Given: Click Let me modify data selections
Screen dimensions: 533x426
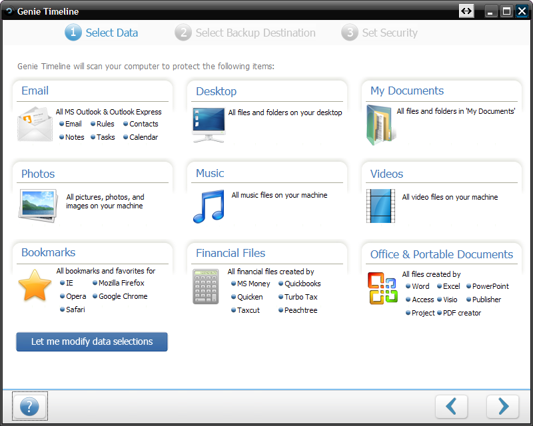Looking at the screenshot, I should (x=92, y=341).
